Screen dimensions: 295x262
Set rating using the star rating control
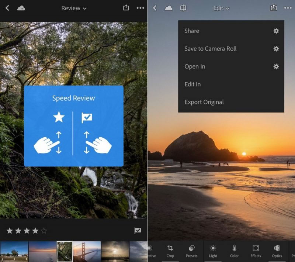[27, 230]
